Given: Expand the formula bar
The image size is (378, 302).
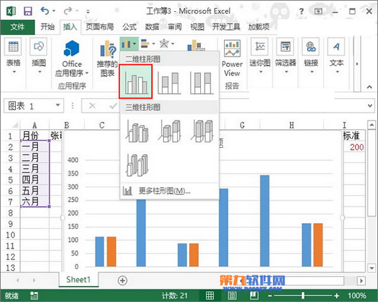Looking at the screenshot, I should click(370, 106).
